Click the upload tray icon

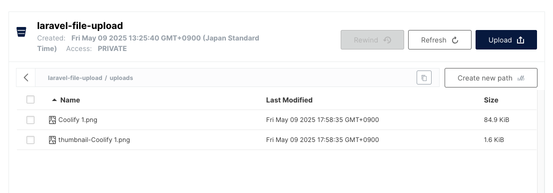coord(520,40)
